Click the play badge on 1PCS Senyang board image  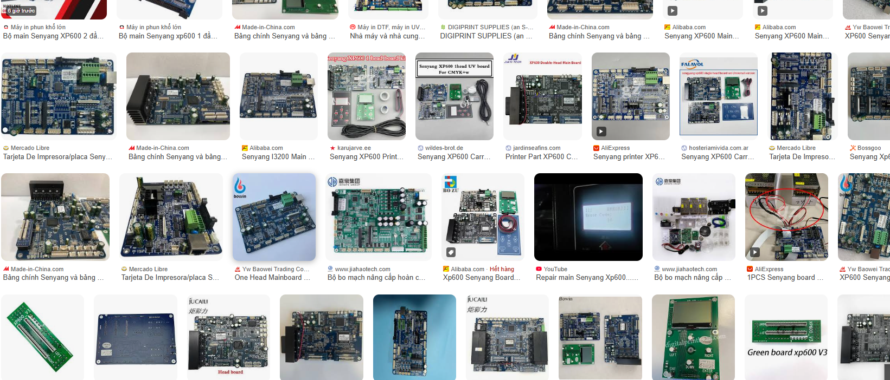tap(754, 252)
